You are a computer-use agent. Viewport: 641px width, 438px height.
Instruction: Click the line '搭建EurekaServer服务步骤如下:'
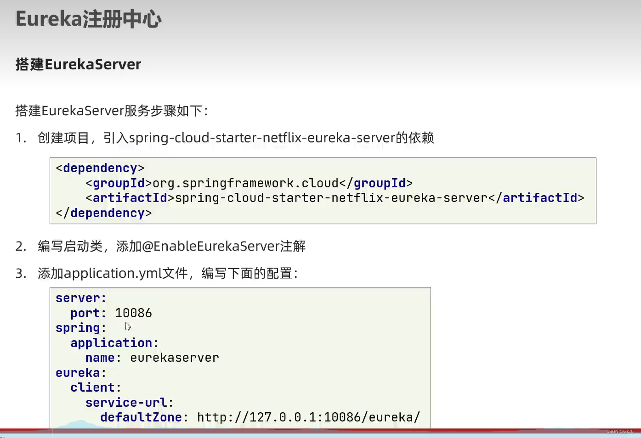[112, 111]
